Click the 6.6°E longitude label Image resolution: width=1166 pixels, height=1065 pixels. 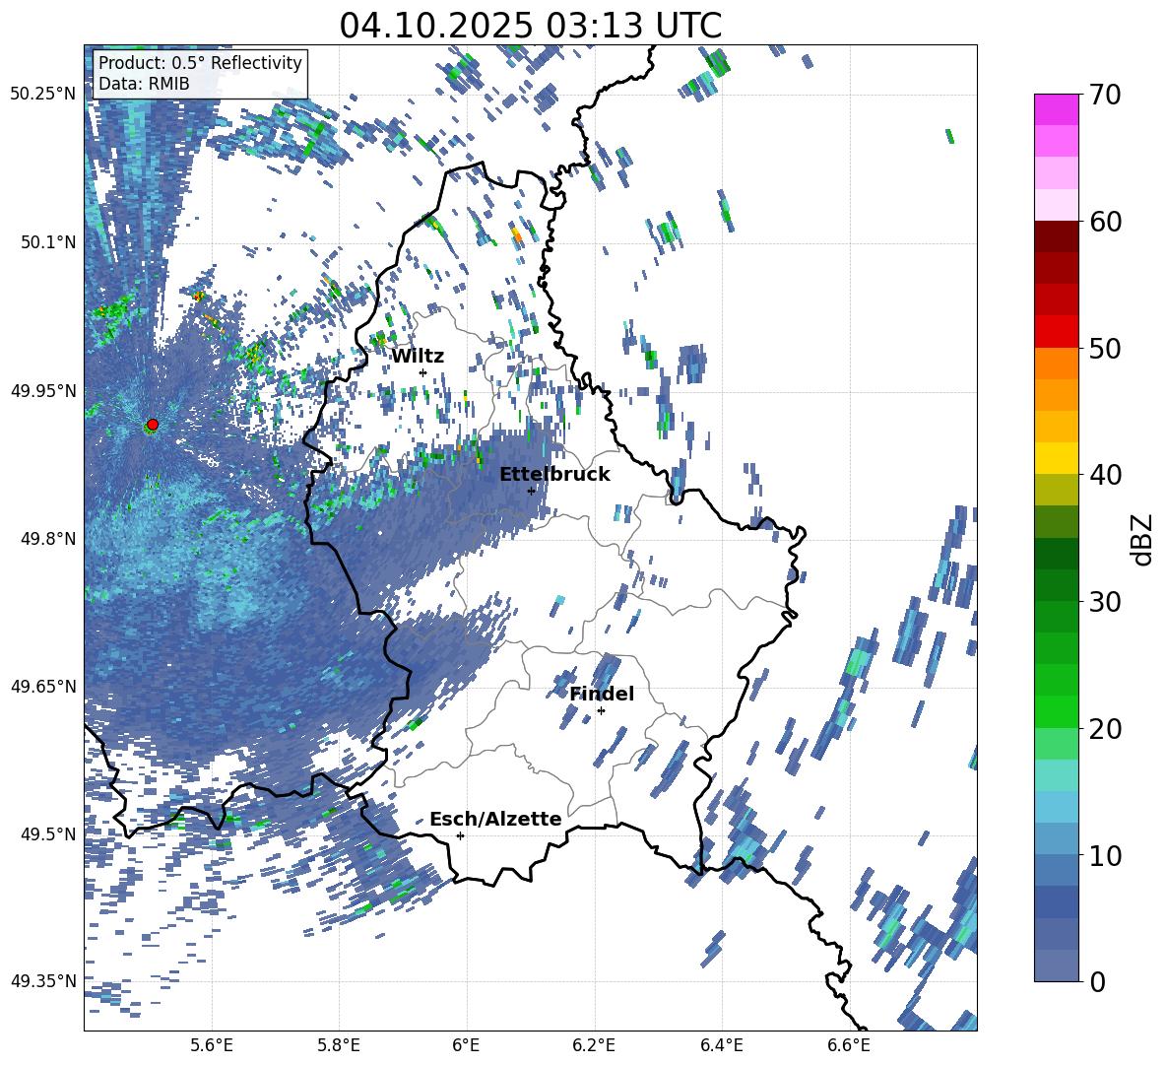click(849, 1045)
